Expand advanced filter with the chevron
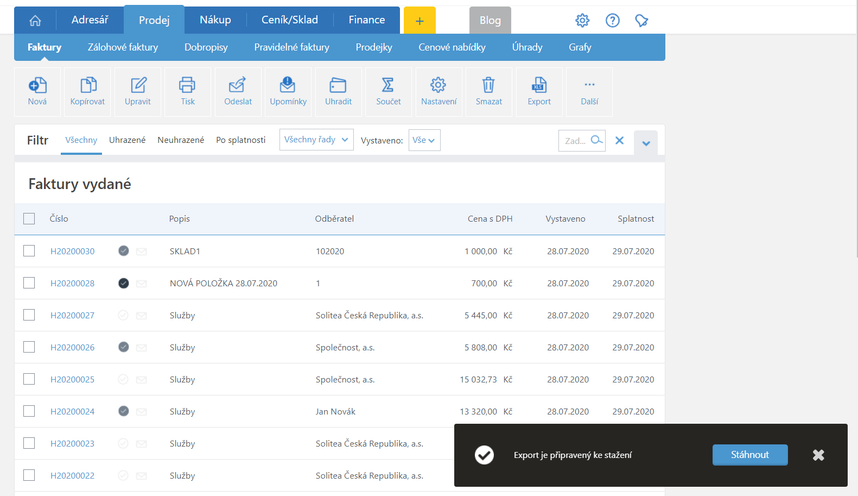Image resolution: width=858 pixels, height=496 pixels. [x=646, y=143]
